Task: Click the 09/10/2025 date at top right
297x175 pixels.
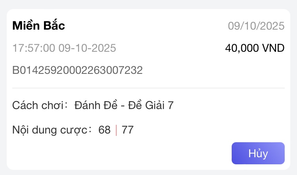Action: click(256, 26)
